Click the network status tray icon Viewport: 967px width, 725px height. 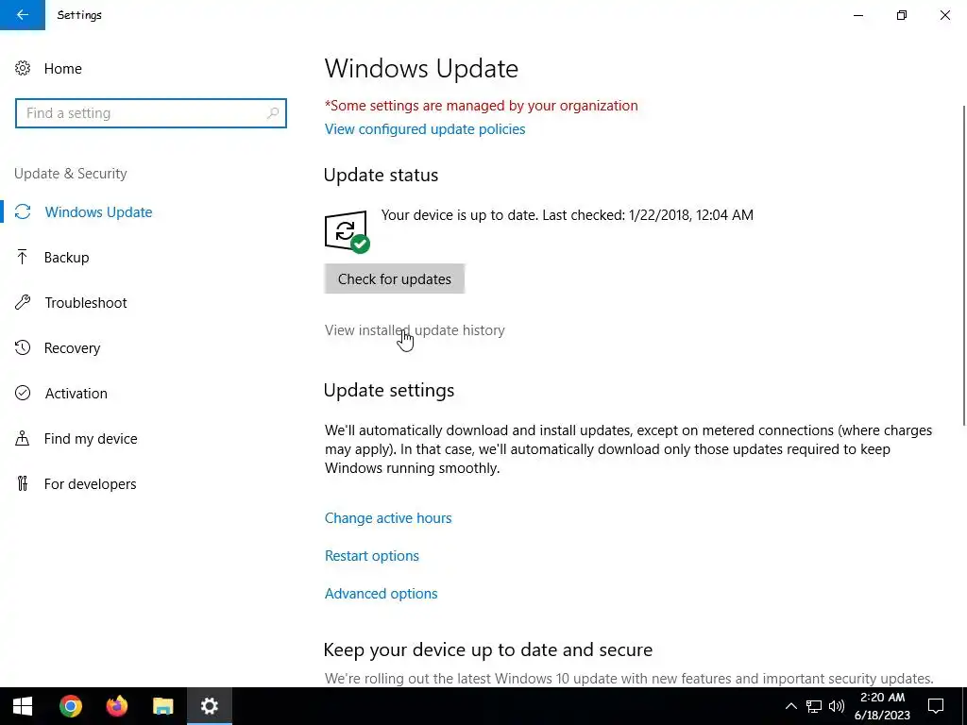click(x=814, y=706)
